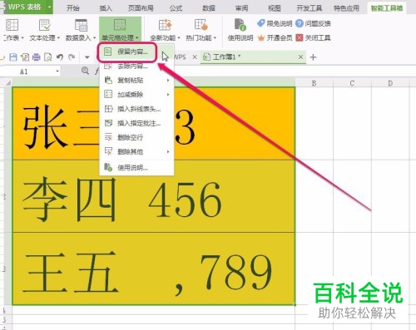Switch to the 审阅 ribbon tab

[x=241, y=8]
